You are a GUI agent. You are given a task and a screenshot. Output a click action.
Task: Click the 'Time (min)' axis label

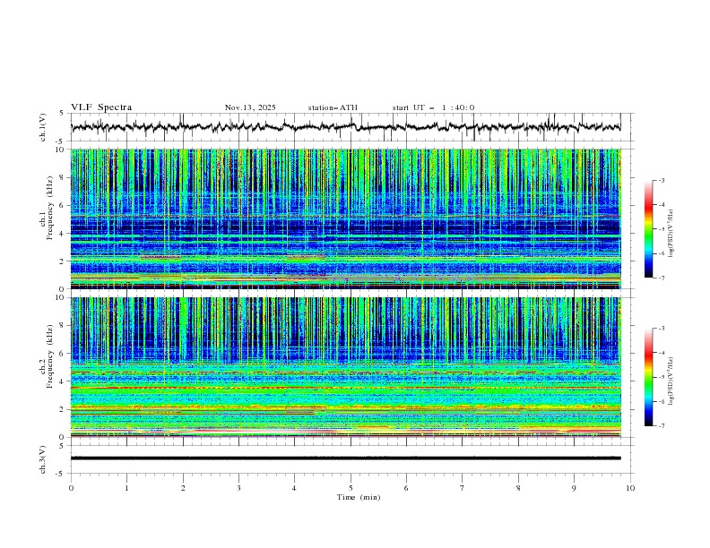pos(359,497)
